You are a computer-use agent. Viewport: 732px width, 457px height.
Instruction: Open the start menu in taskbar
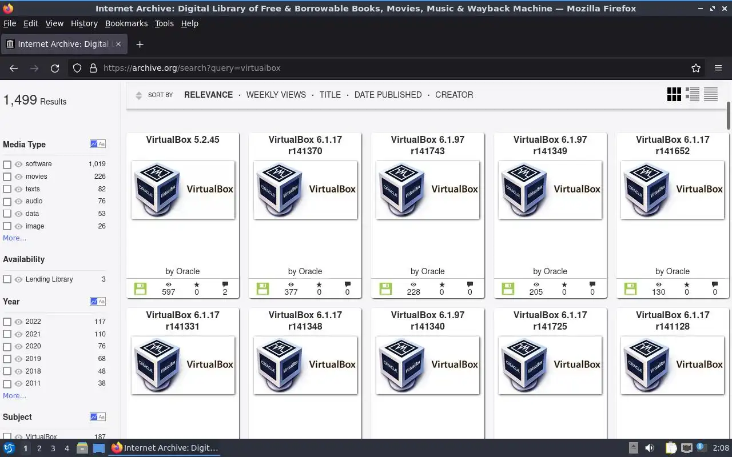[9, 448]
